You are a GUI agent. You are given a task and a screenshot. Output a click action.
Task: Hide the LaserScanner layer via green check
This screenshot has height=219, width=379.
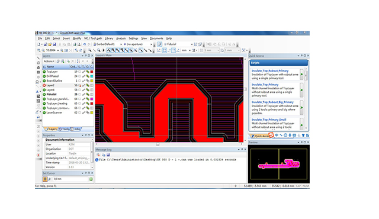click(x=44, y=113)
